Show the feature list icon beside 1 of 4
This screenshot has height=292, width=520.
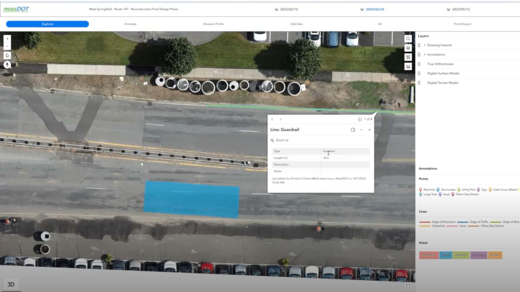360,119
